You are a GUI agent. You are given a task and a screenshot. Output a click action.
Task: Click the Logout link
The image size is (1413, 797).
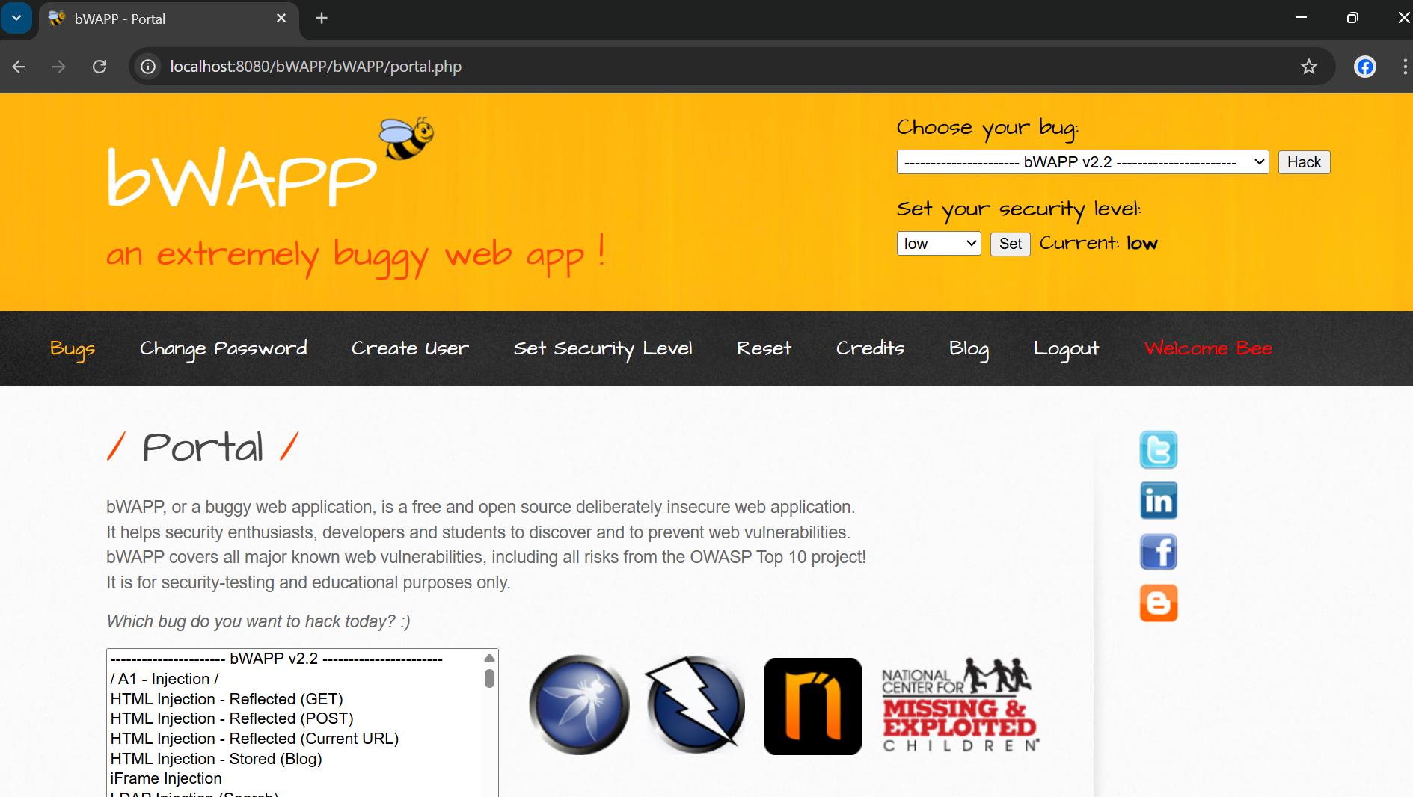(1066, 348)
